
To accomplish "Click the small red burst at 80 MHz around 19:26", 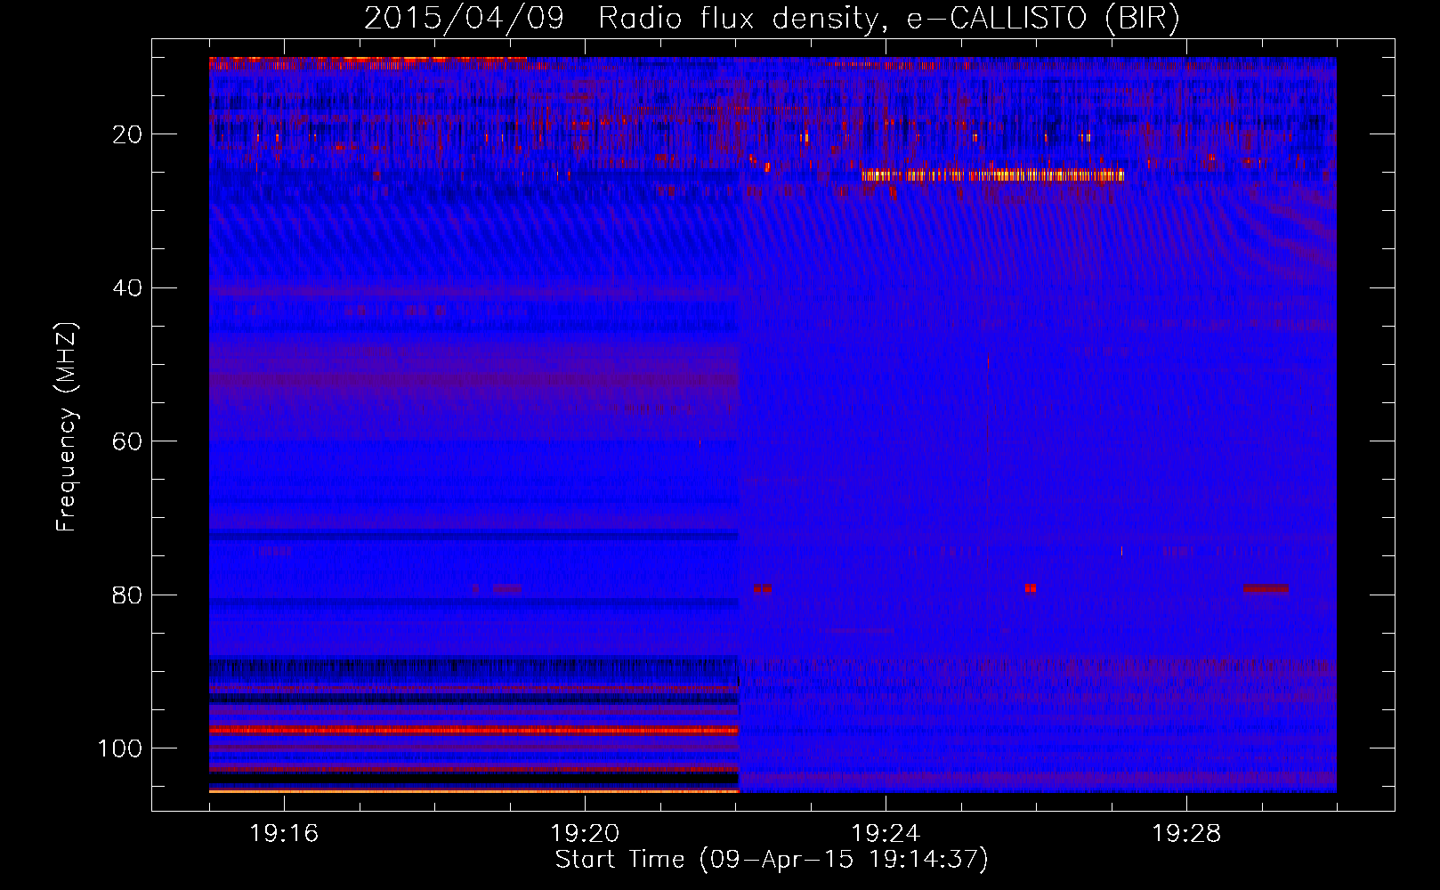I will pos(1030,588).
